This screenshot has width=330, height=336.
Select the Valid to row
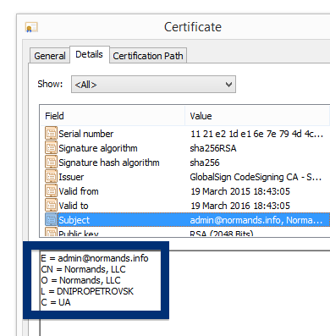pyautogui.click(x=185, y=206)
